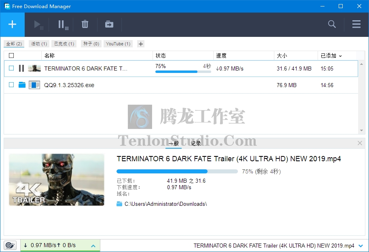Screen dimensions: 369x252
Task: Click the large progress bar in details panel
Action: (177, 171)
